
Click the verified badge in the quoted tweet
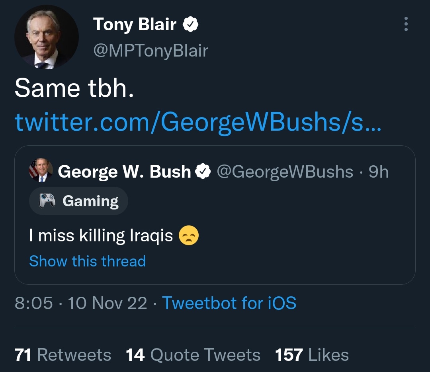[203, 172]
